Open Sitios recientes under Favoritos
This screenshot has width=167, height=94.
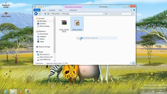point(44,26)
